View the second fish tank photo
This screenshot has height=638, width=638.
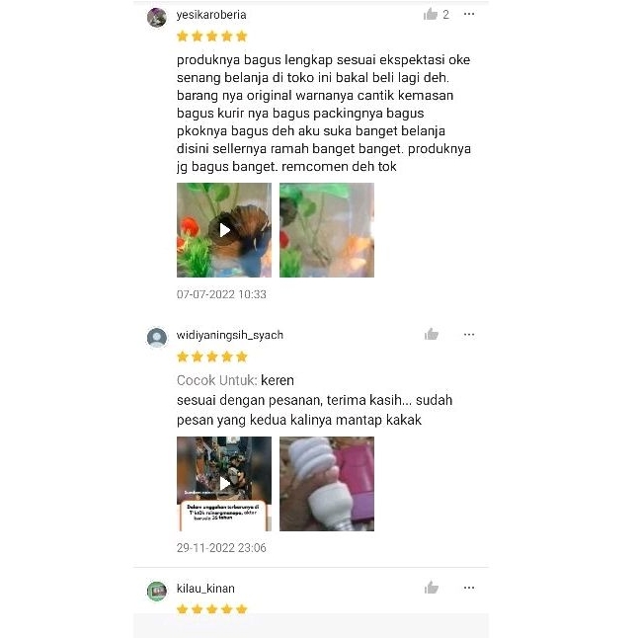(x=327, y=230)
